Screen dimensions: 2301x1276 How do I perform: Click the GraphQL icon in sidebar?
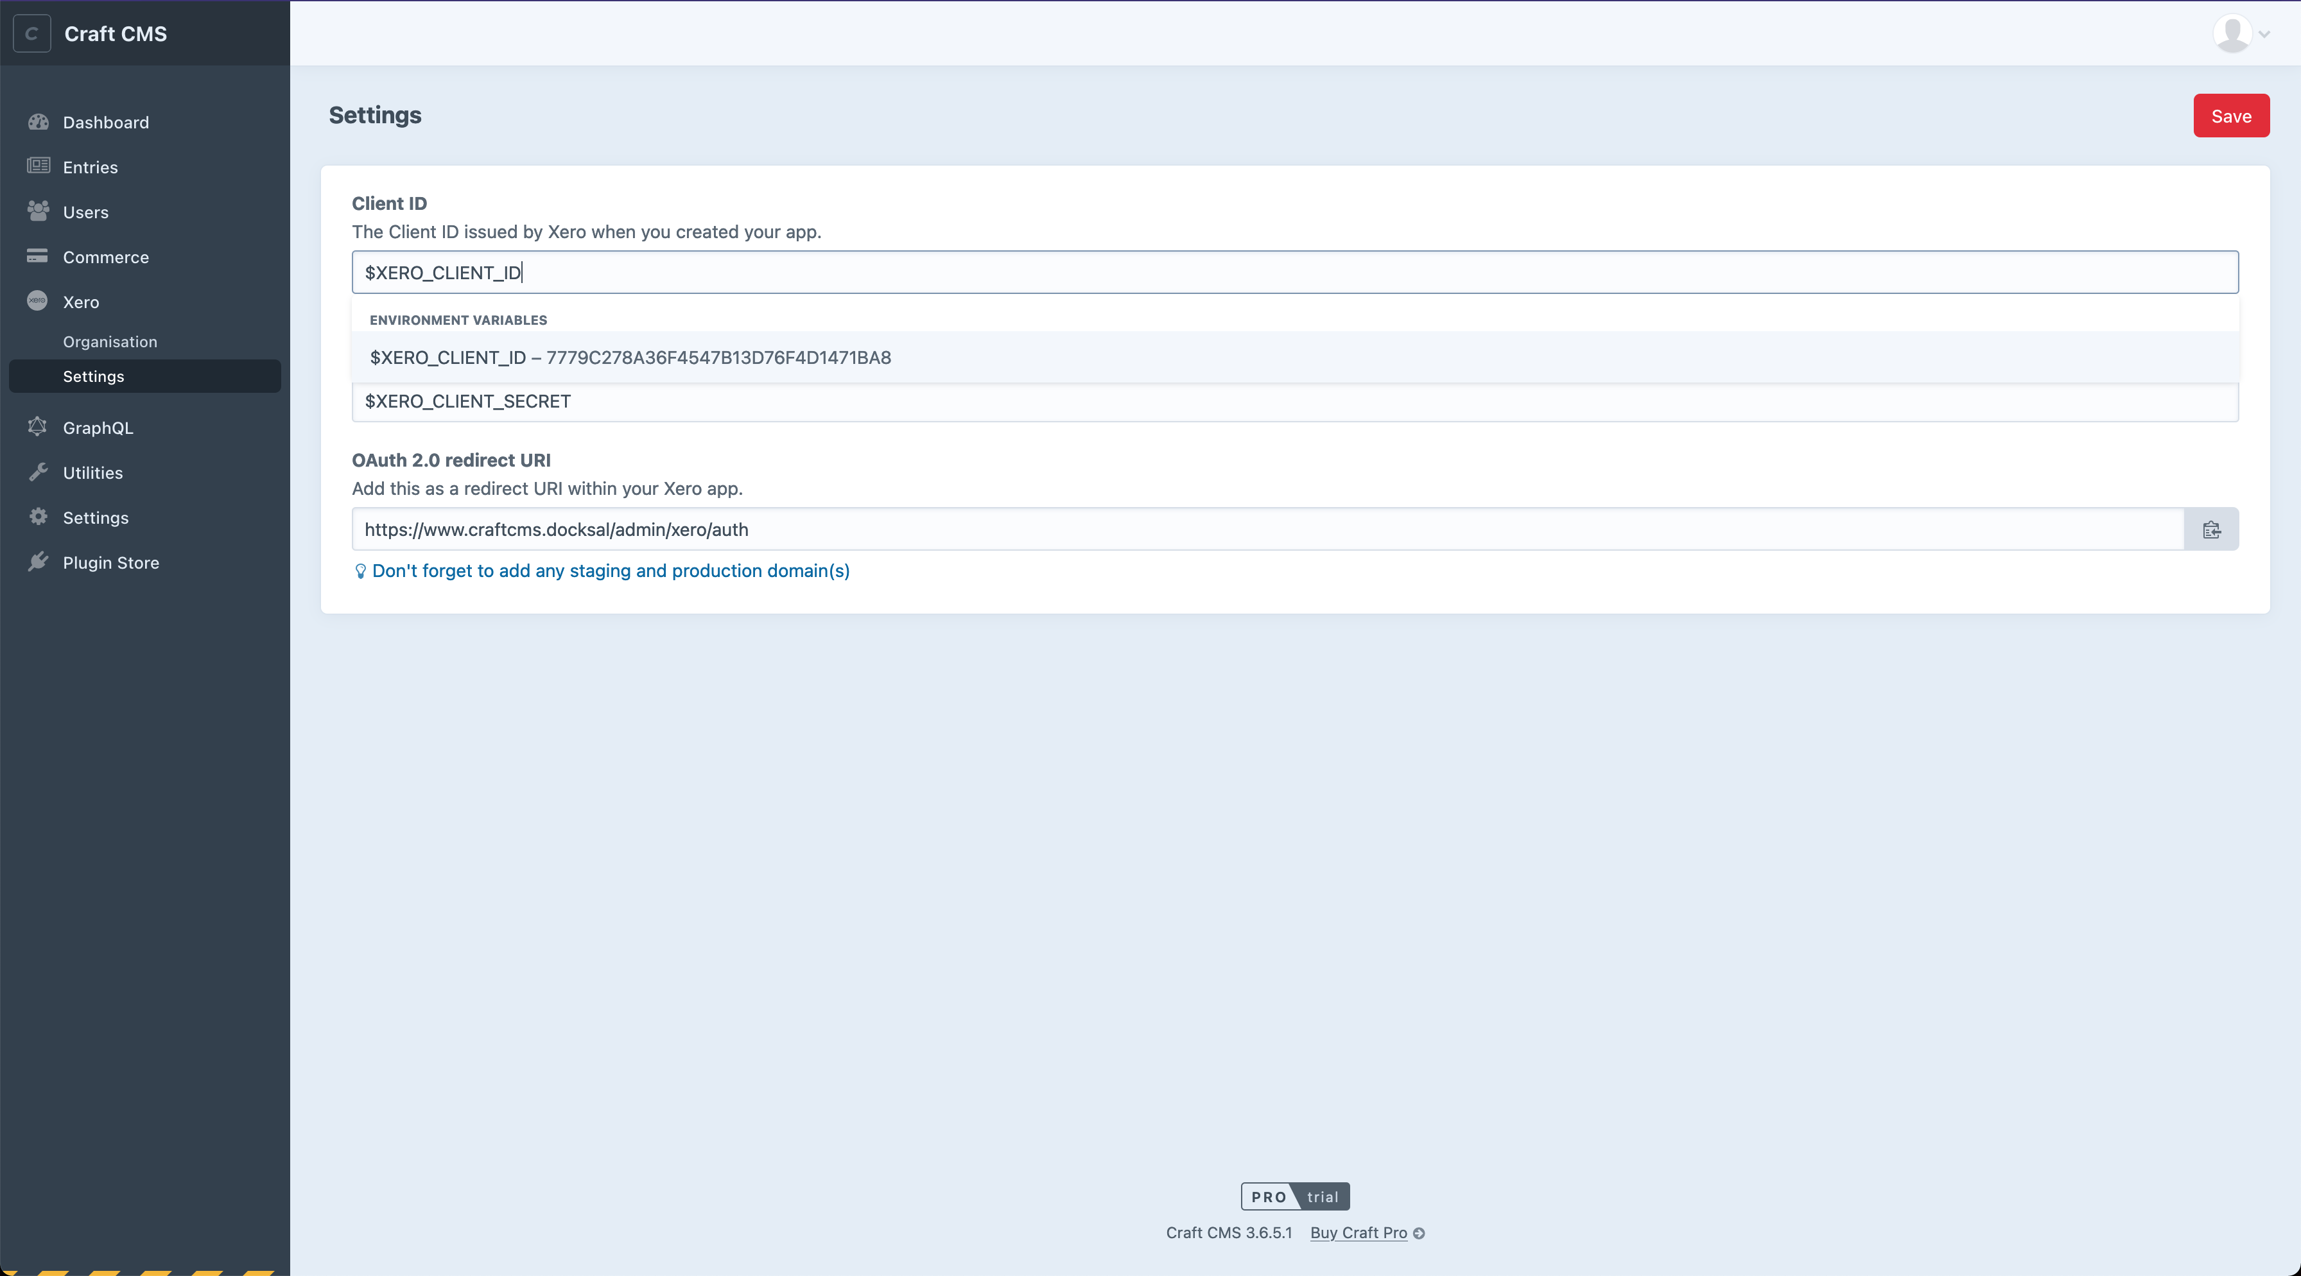pyautogui.click(x=37, y=427)
